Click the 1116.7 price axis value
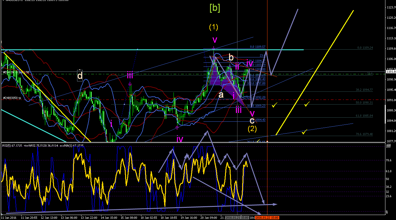The image size is (396, 220). pyautogui.click(x=391, y=28)
